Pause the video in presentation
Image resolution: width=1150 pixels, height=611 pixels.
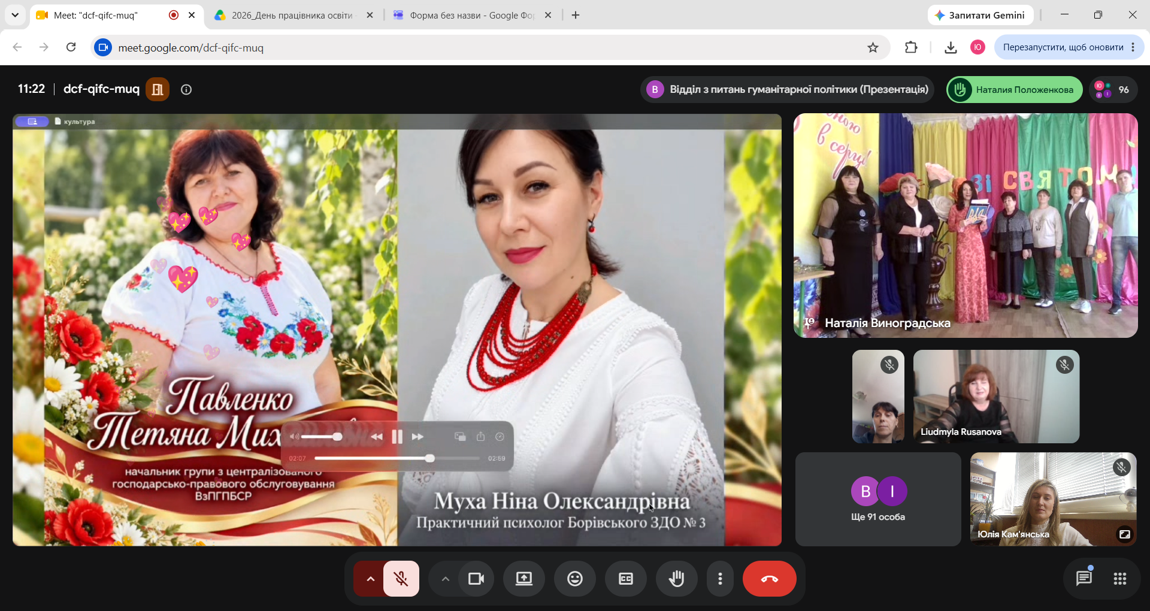click(397, 437)
